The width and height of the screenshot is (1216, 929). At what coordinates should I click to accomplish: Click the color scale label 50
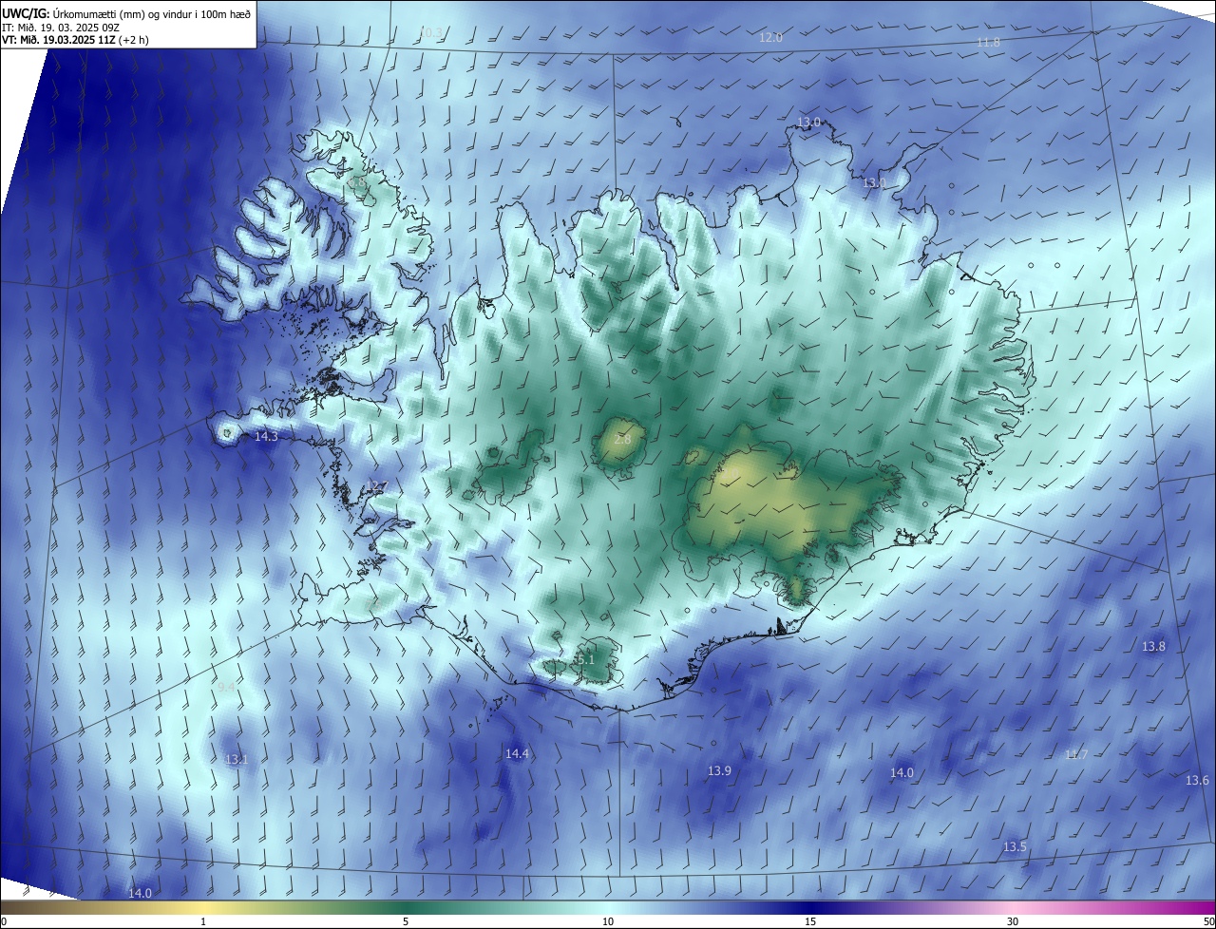tap(1209, 921)
